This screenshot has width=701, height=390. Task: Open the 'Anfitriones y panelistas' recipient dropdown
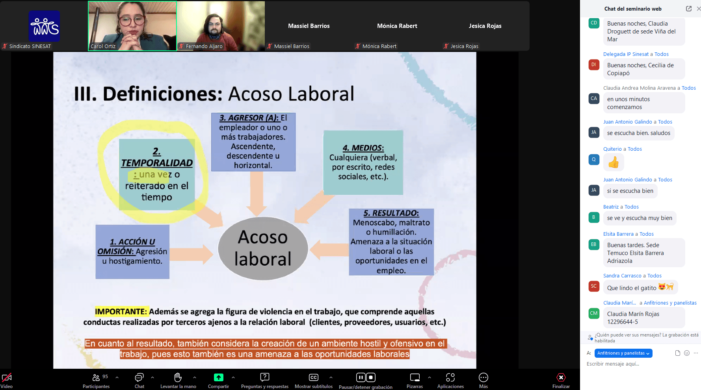(623, 353)
